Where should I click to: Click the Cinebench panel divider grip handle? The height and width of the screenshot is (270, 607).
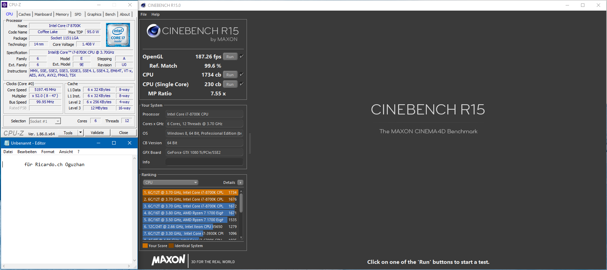pyautogui.click(x=250, y=143)
